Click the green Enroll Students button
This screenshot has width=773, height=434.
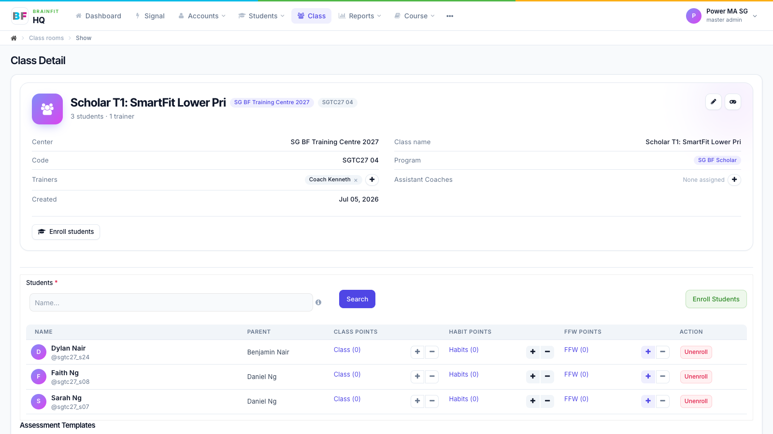pyautogui.click(x=716, y=299)
